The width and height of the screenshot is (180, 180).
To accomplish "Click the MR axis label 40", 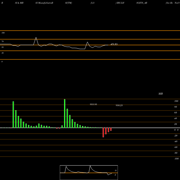I will coord(176,118).
